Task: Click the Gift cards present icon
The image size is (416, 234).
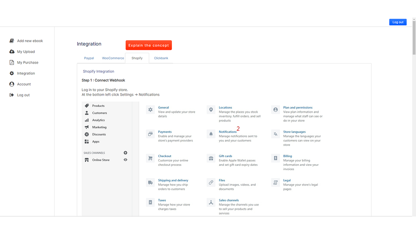Action: [211, 158]
